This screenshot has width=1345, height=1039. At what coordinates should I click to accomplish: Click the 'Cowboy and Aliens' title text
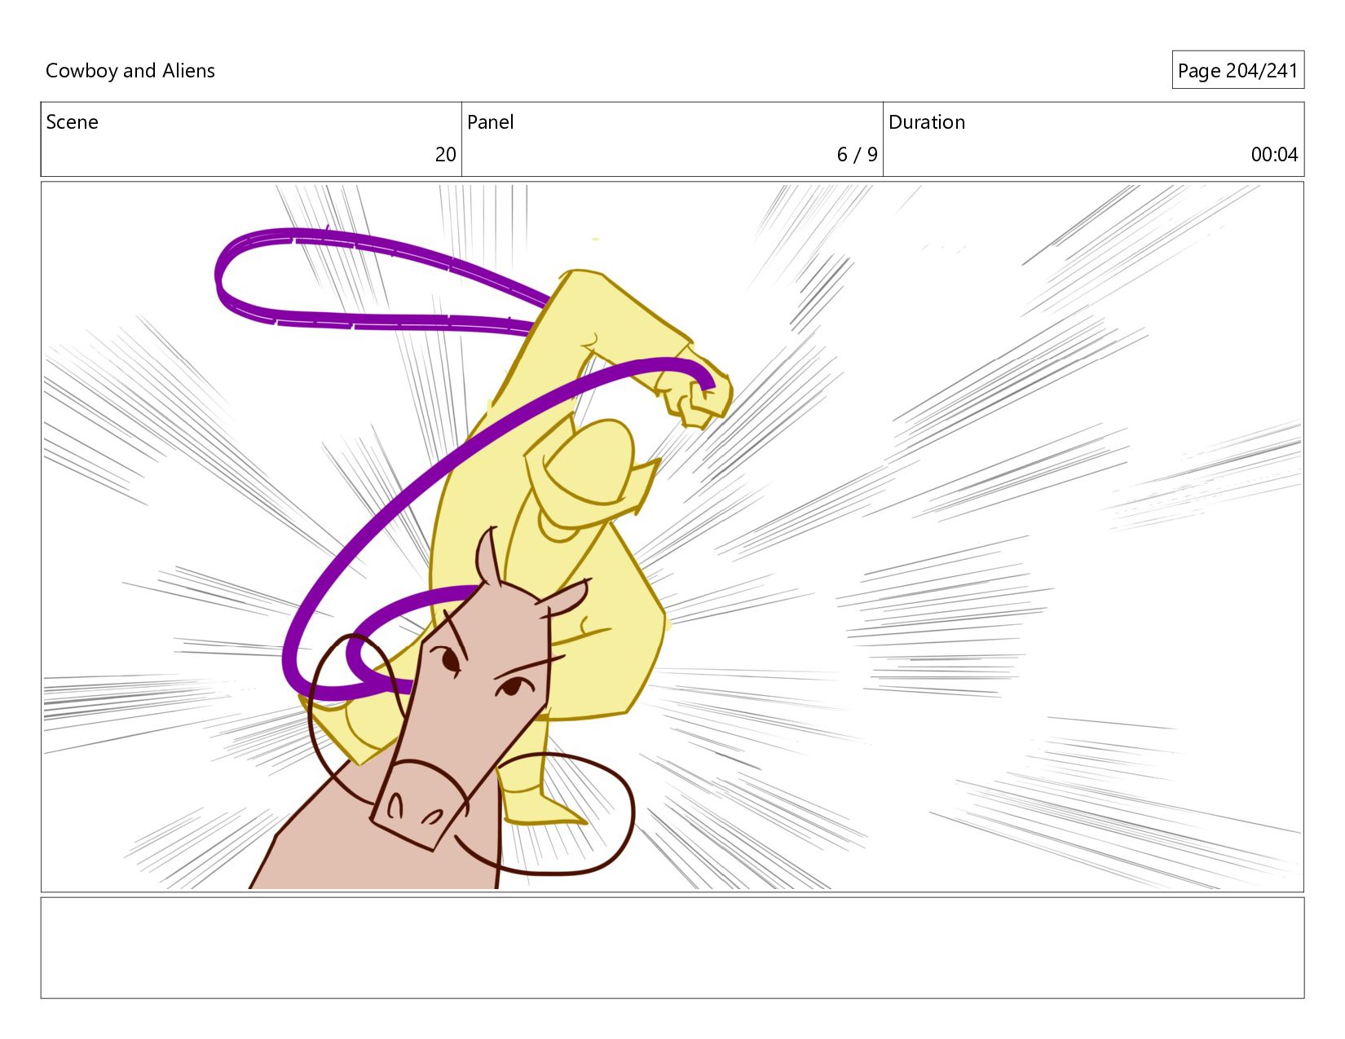click(130, 71)
